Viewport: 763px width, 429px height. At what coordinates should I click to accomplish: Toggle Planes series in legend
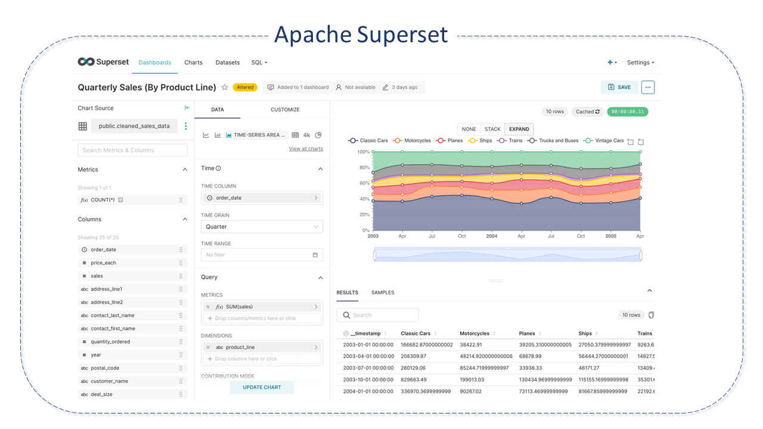tap(449, 141)
